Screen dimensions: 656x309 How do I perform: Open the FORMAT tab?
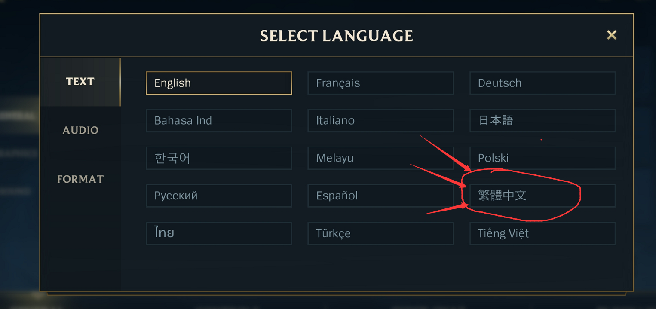pos(80,179)
